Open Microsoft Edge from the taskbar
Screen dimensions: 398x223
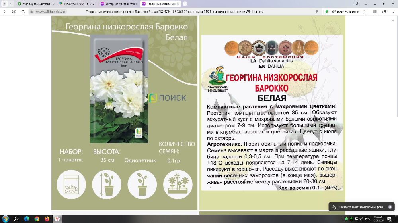[x=27, y=219]
